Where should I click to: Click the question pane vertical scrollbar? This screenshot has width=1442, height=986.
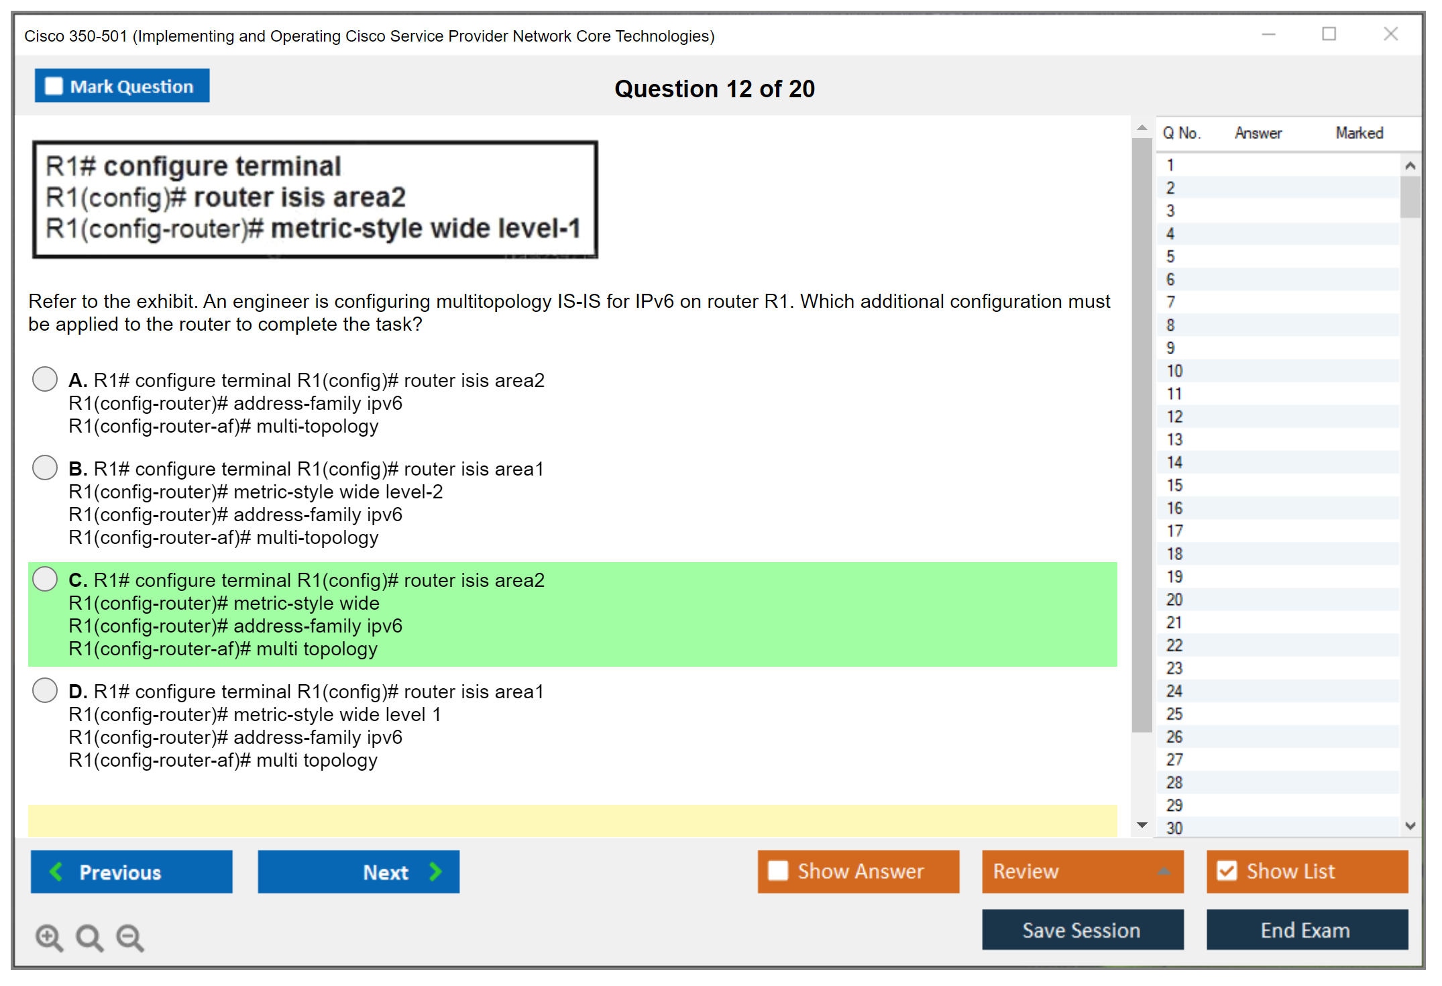pyautogui.click(x=1142, y=436)
